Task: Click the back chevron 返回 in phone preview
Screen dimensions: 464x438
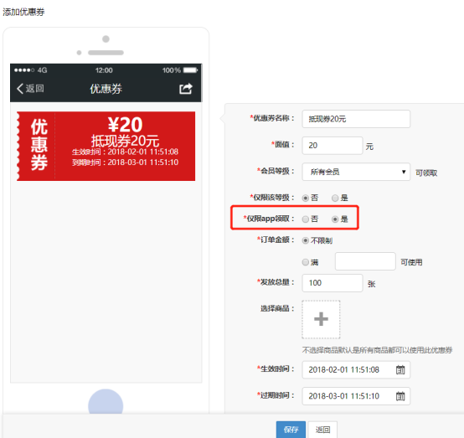Action: click(x=30, y=89)
